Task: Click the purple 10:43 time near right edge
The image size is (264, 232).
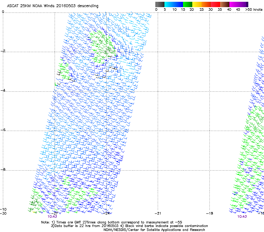Action: click(242, 217)
